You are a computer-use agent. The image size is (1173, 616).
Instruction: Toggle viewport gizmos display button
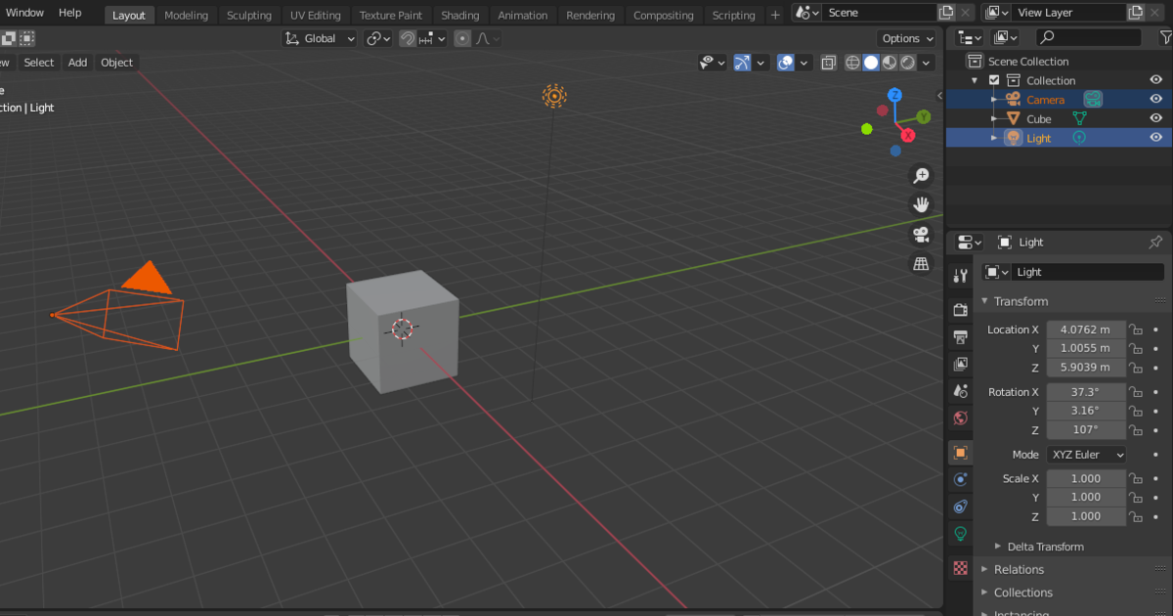pos(742,63)
